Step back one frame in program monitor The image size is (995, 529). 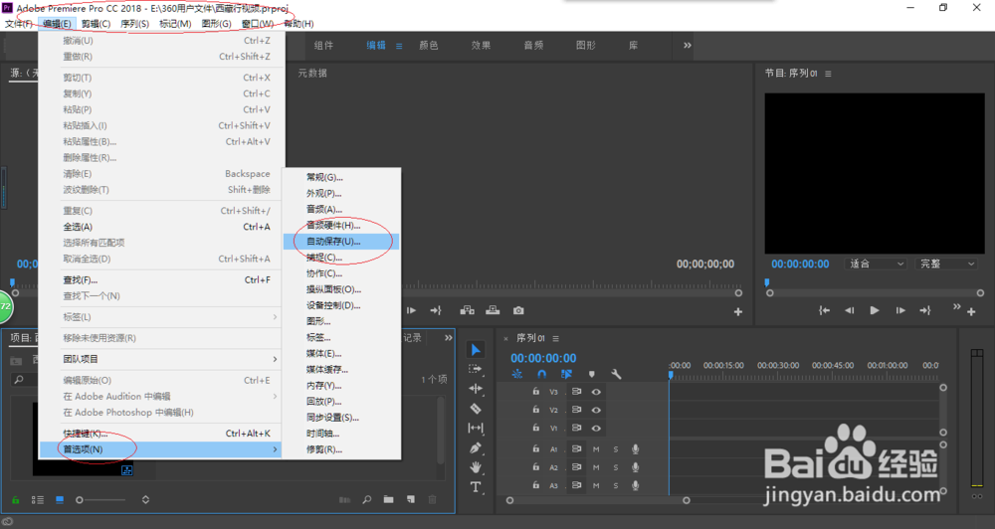(849, 310)
